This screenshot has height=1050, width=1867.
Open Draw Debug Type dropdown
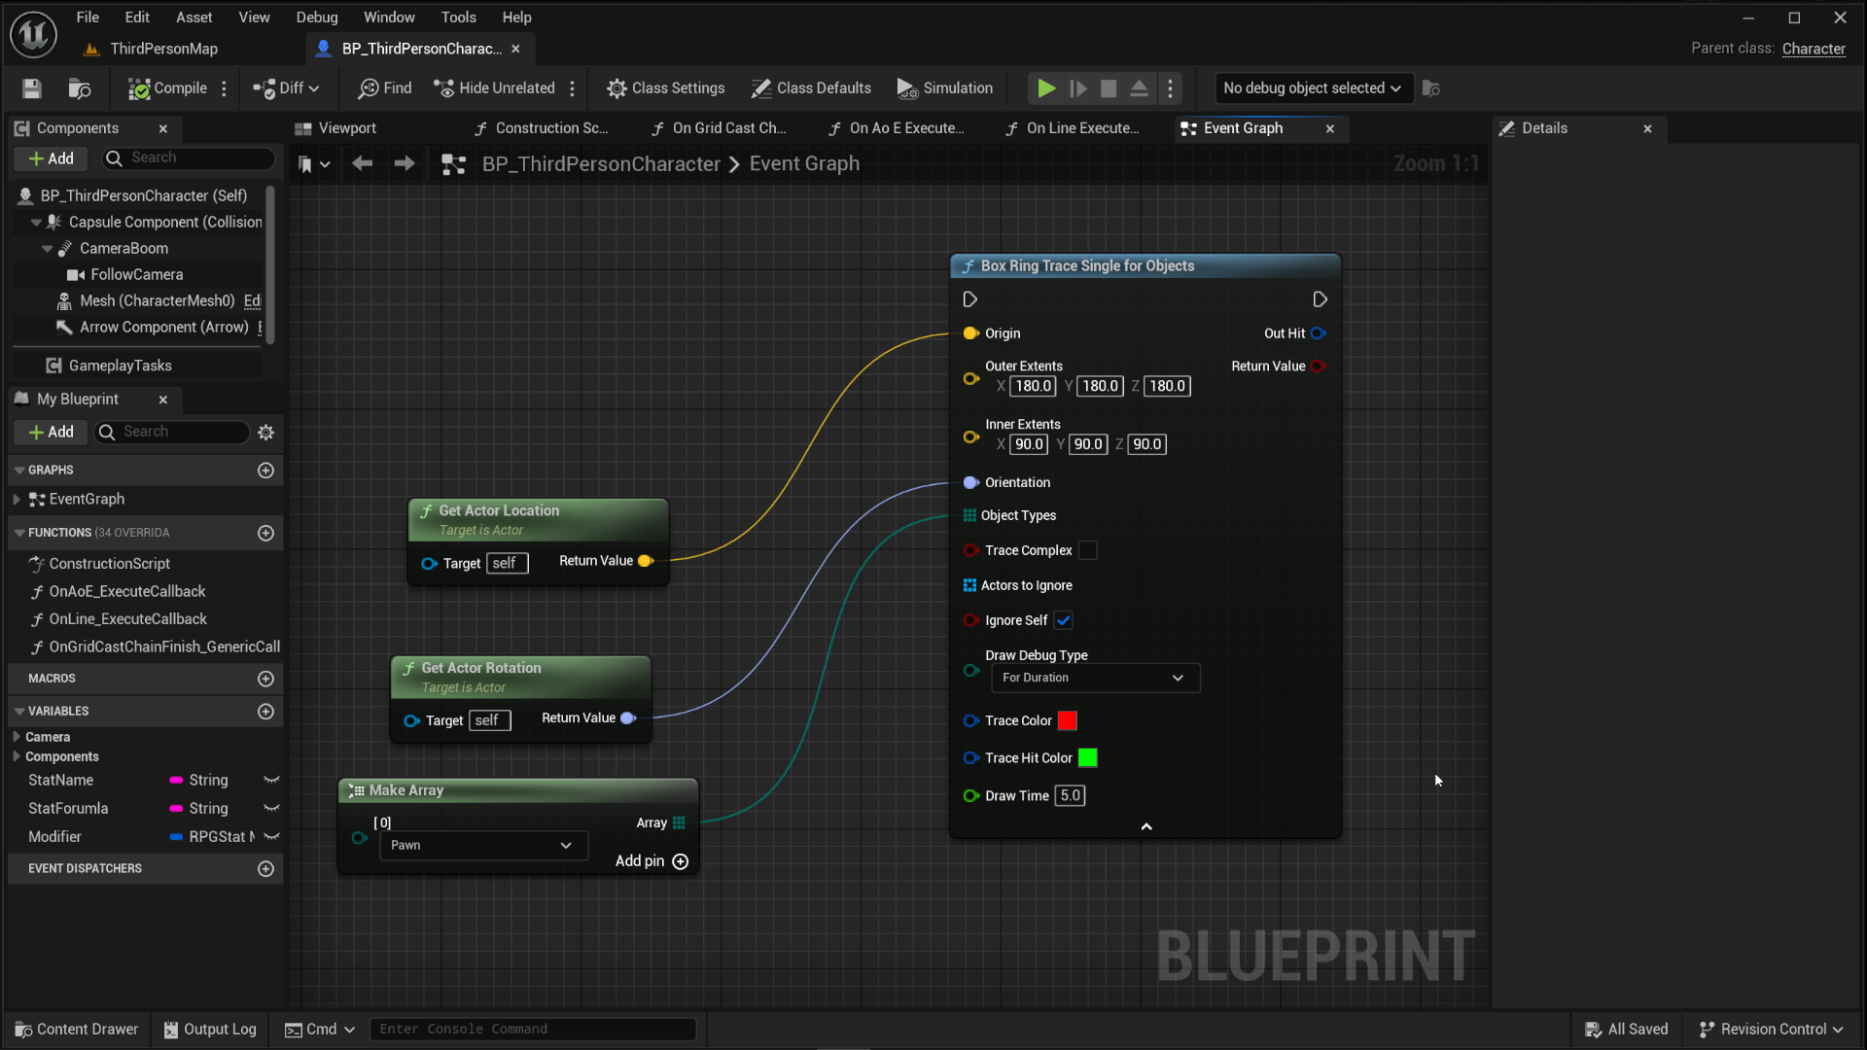pos(1095,679)
